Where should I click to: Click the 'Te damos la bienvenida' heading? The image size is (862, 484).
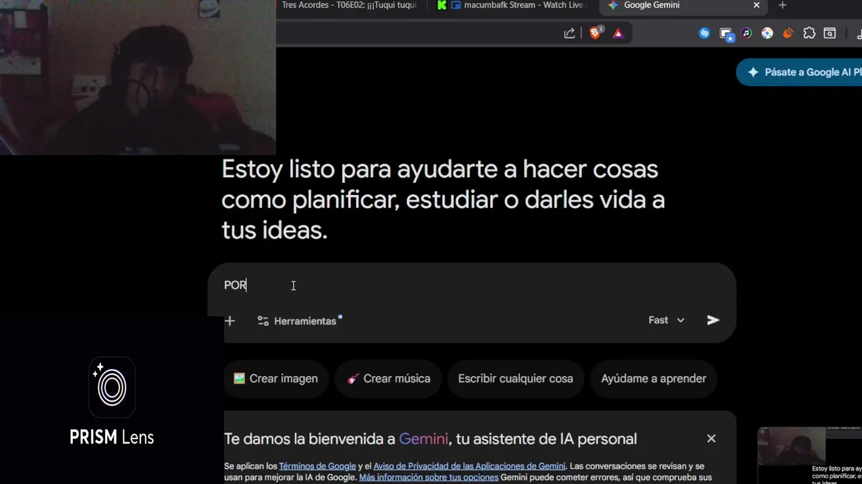430,439
